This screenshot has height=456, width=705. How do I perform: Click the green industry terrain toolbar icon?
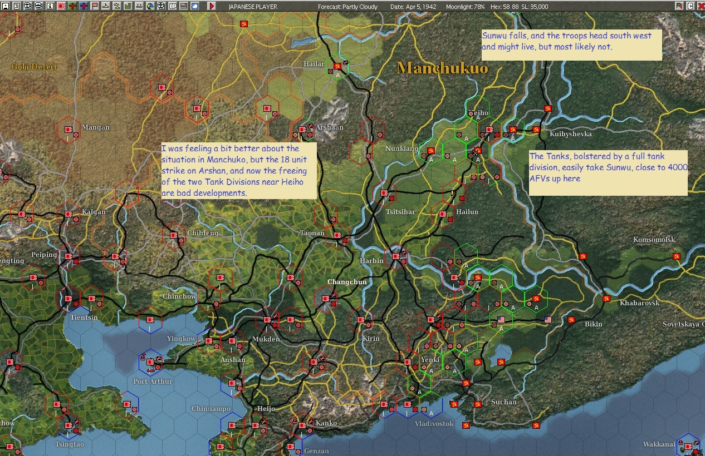(128, 6)
